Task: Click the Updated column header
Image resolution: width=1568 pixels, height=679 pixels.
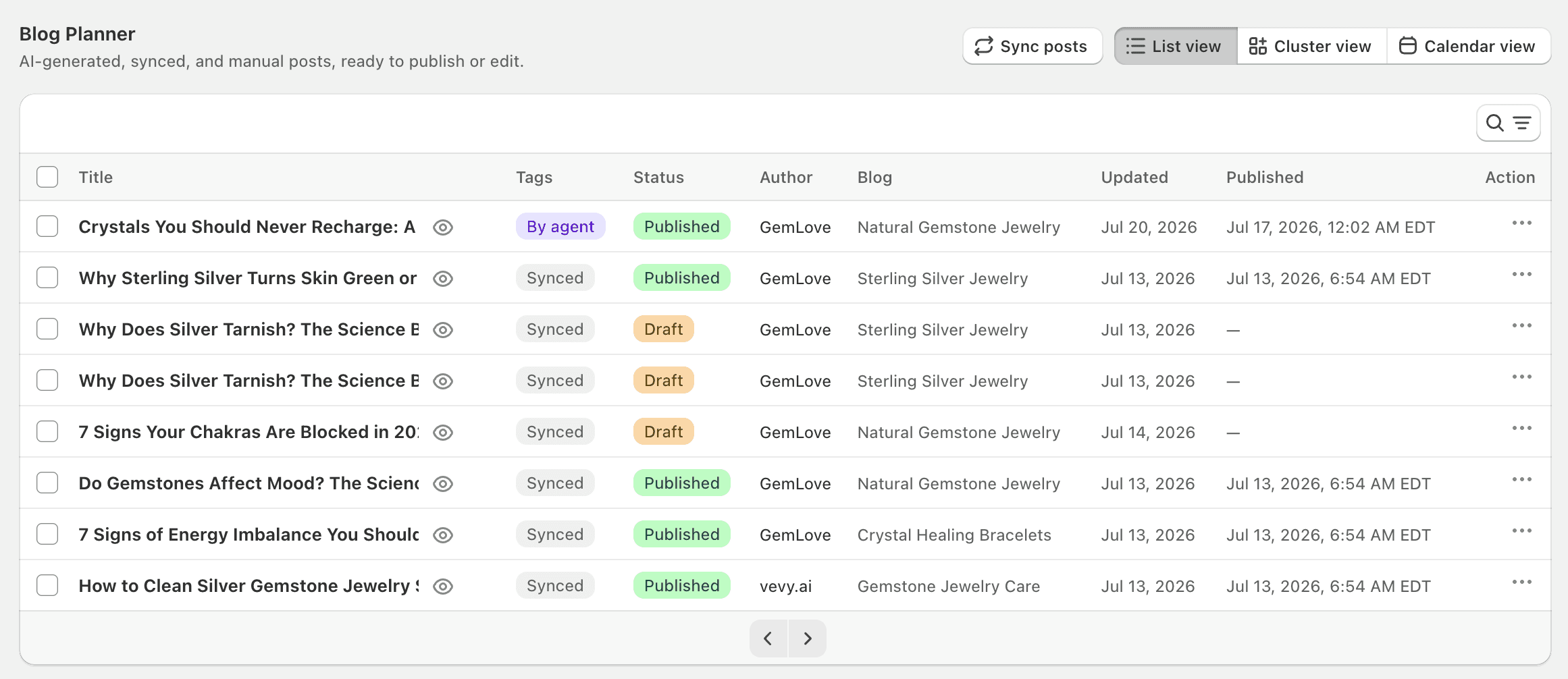Action: click(x=1134, y=178)
